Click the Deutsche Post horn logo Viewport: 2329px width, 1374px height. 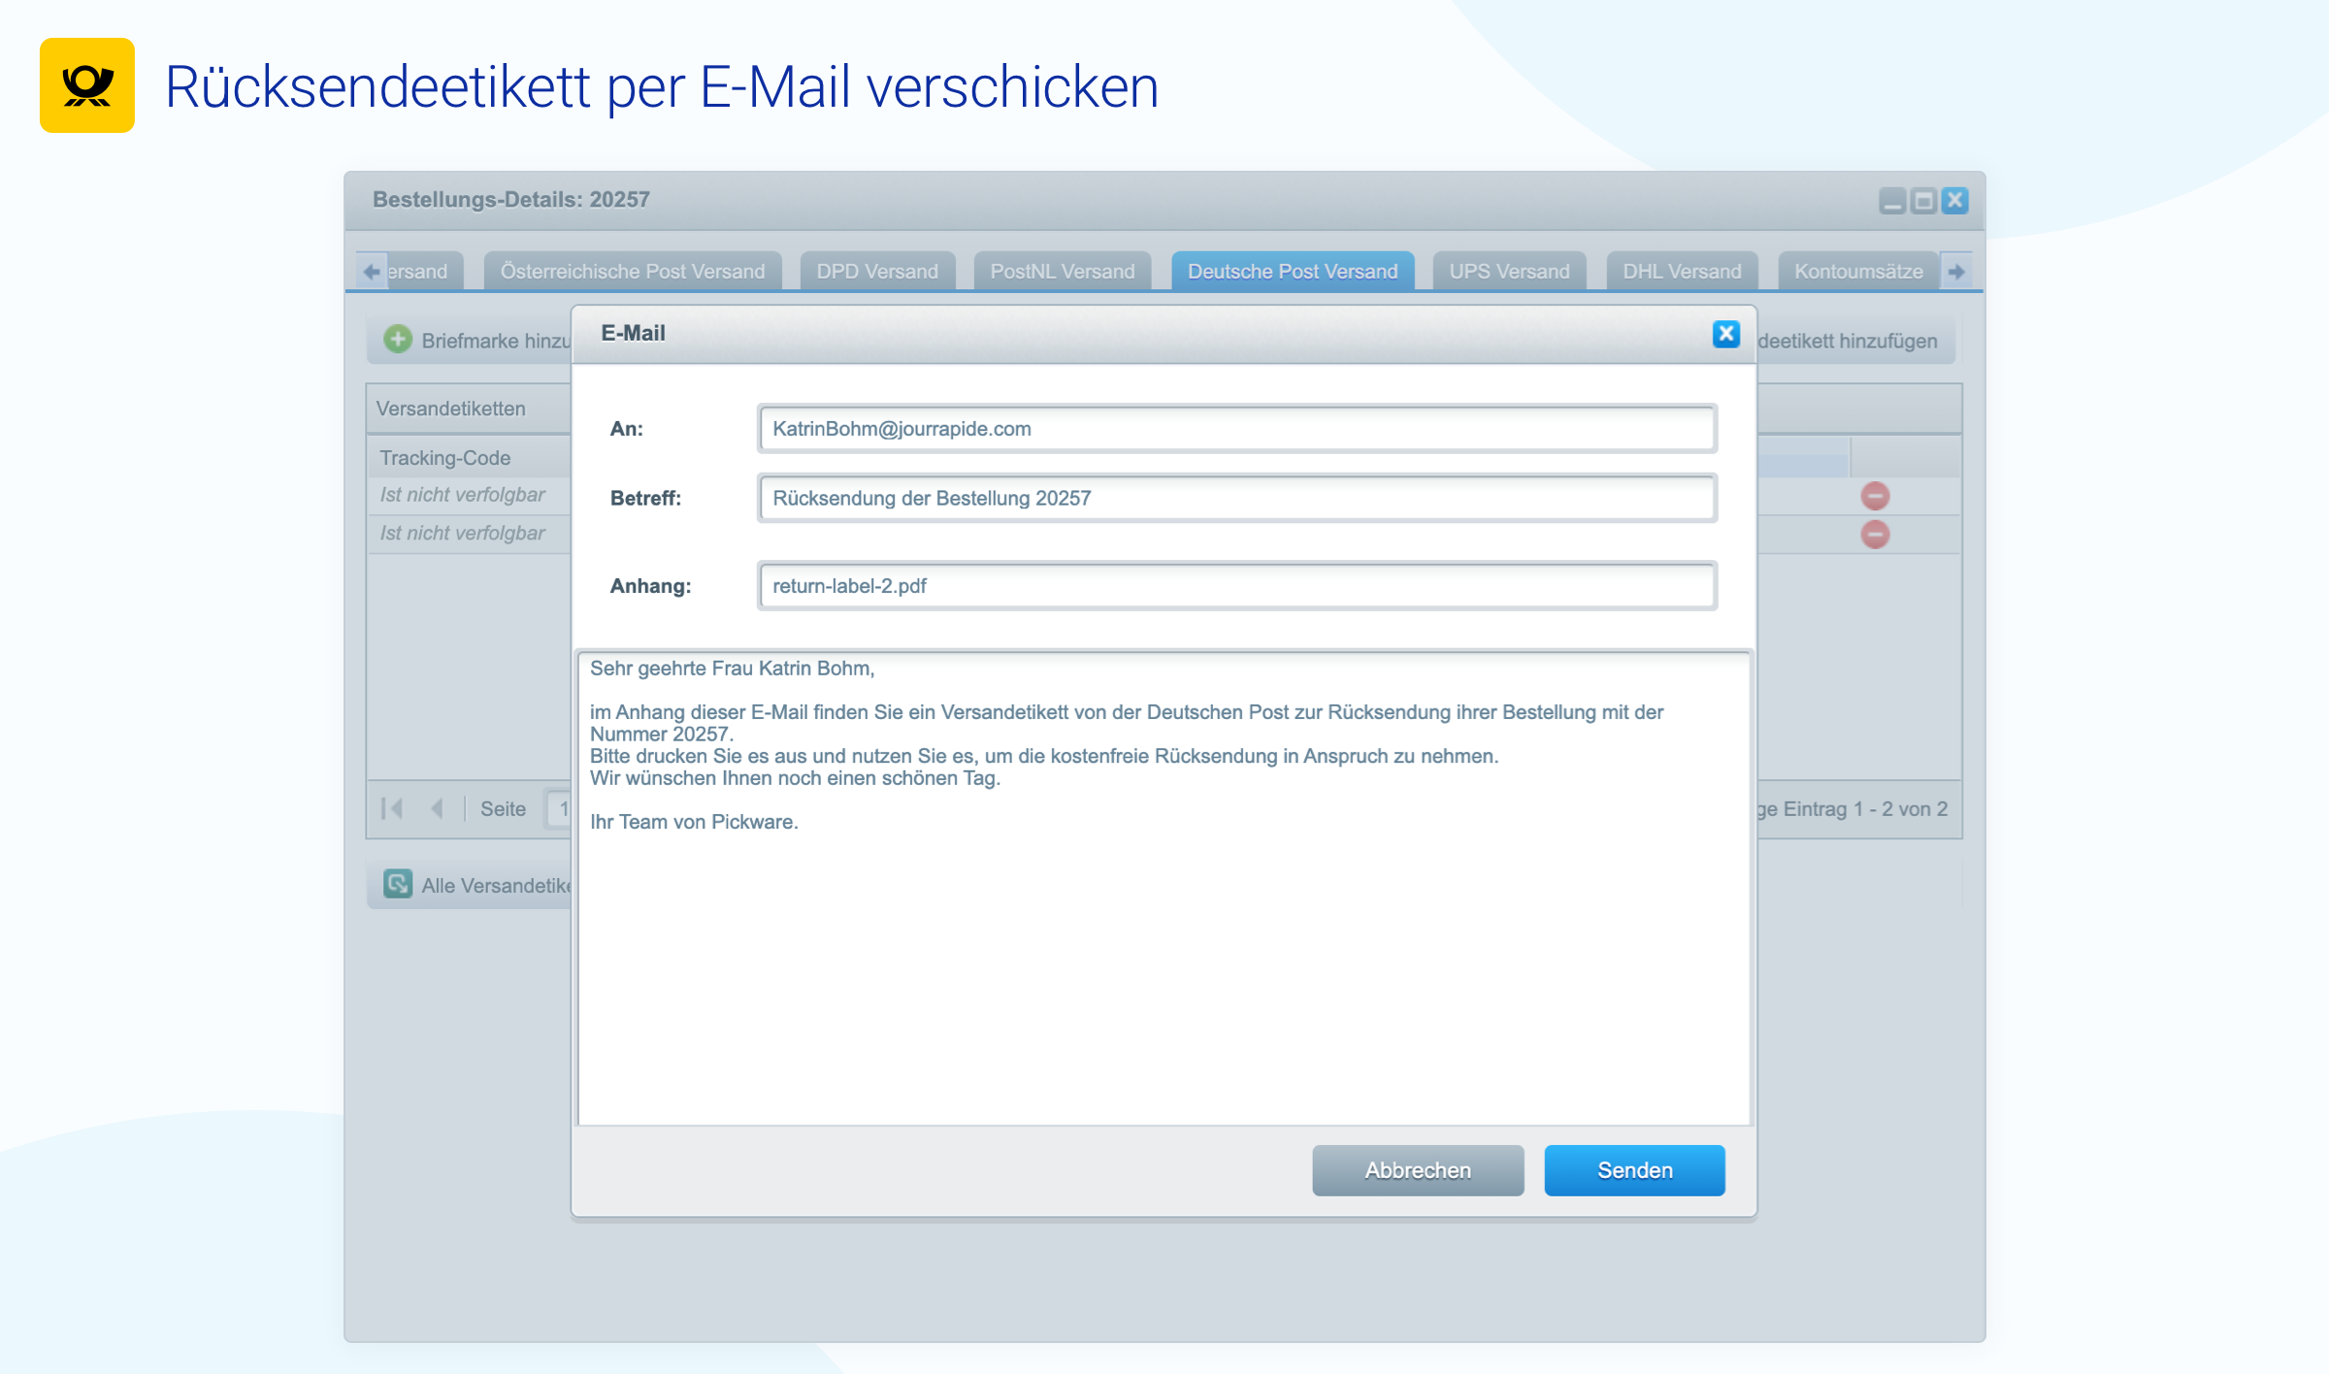pos(87,85)
